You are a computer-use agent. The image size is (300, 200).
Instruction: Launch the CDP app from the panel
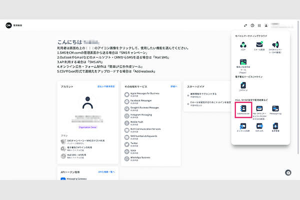point(243,45)
